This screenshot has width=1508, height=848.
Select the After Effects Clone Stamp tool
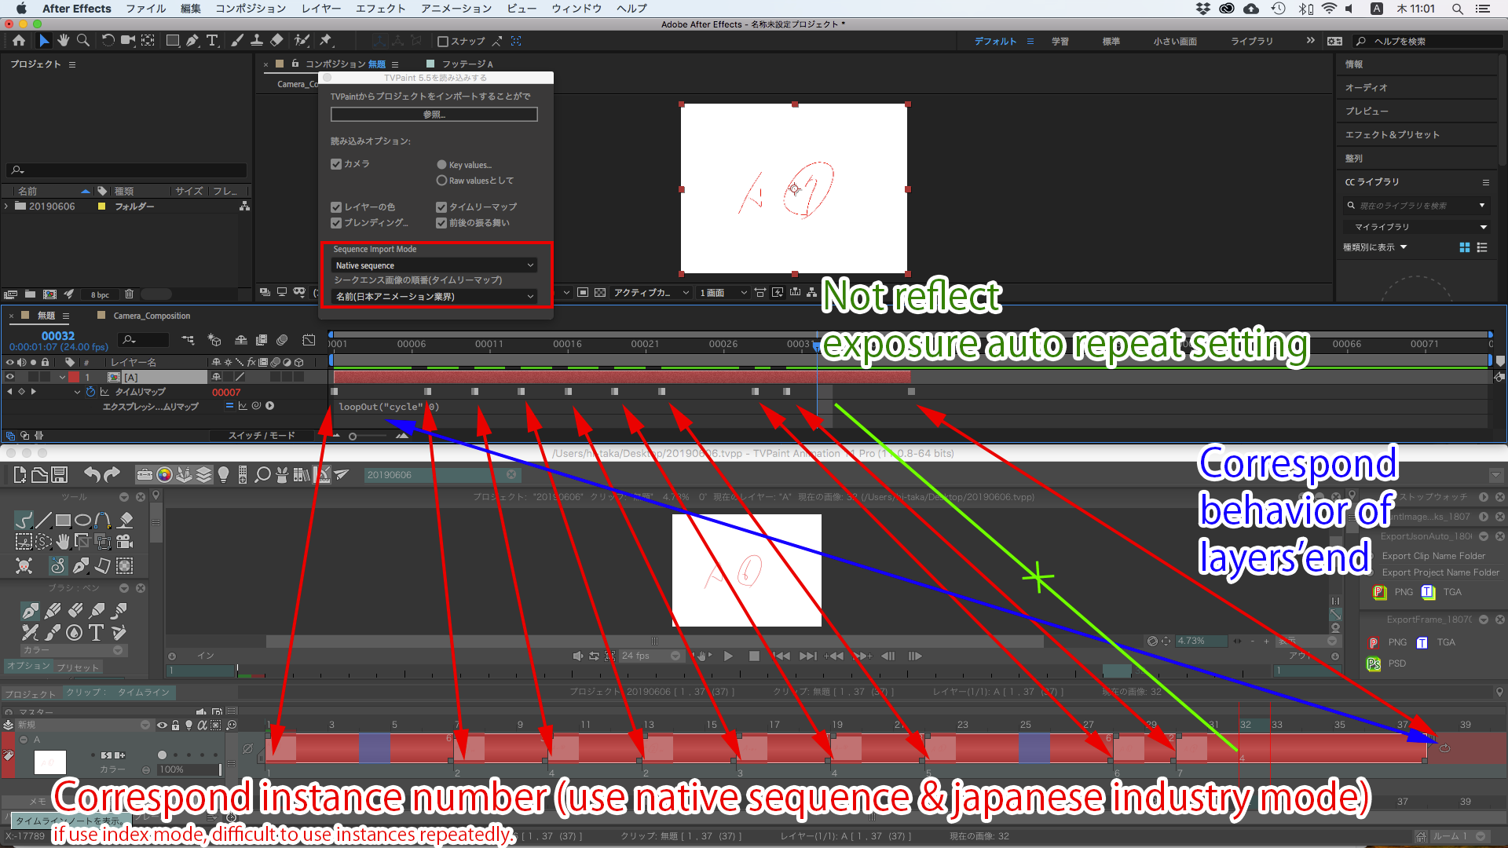[x=257, y=41]
